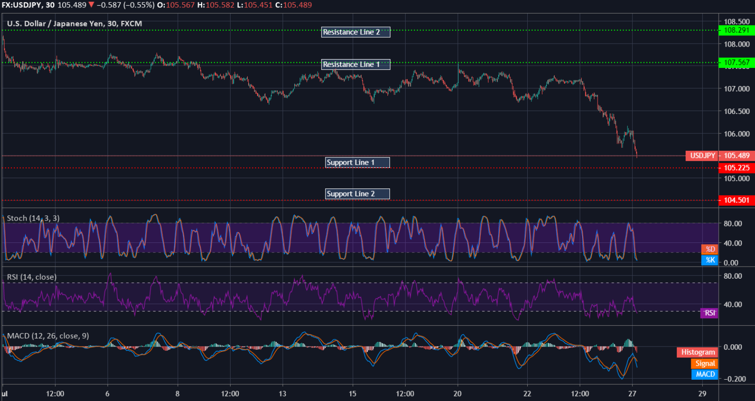Image resolution: width=755 pixels, height=401 pixels.
Task: Click the 0.000 MACD axis label
Action: (733, 347)
